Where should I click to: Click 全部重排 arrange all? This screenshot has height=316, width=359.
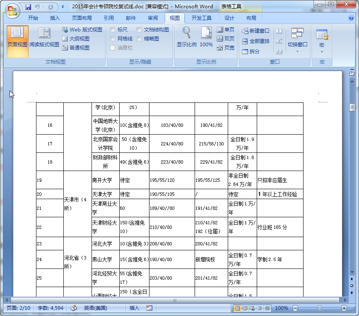pyautogui.click(x=256, y=41)
